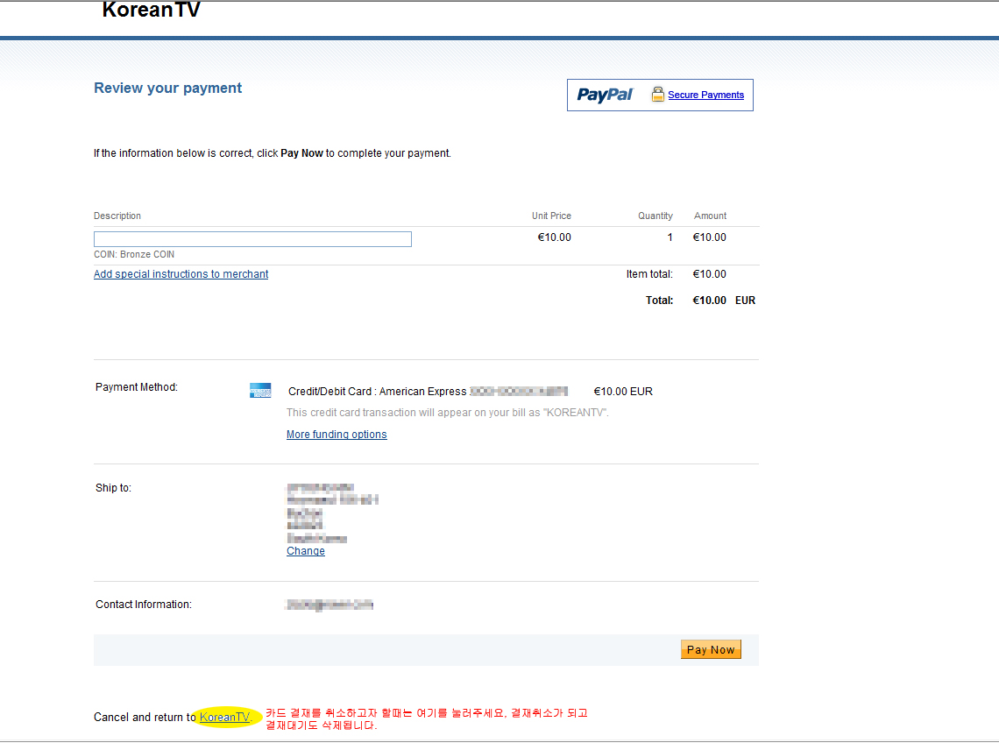Click the blurred American Express card number
Viewport: 999px width, 743px height.
point(519,392)
